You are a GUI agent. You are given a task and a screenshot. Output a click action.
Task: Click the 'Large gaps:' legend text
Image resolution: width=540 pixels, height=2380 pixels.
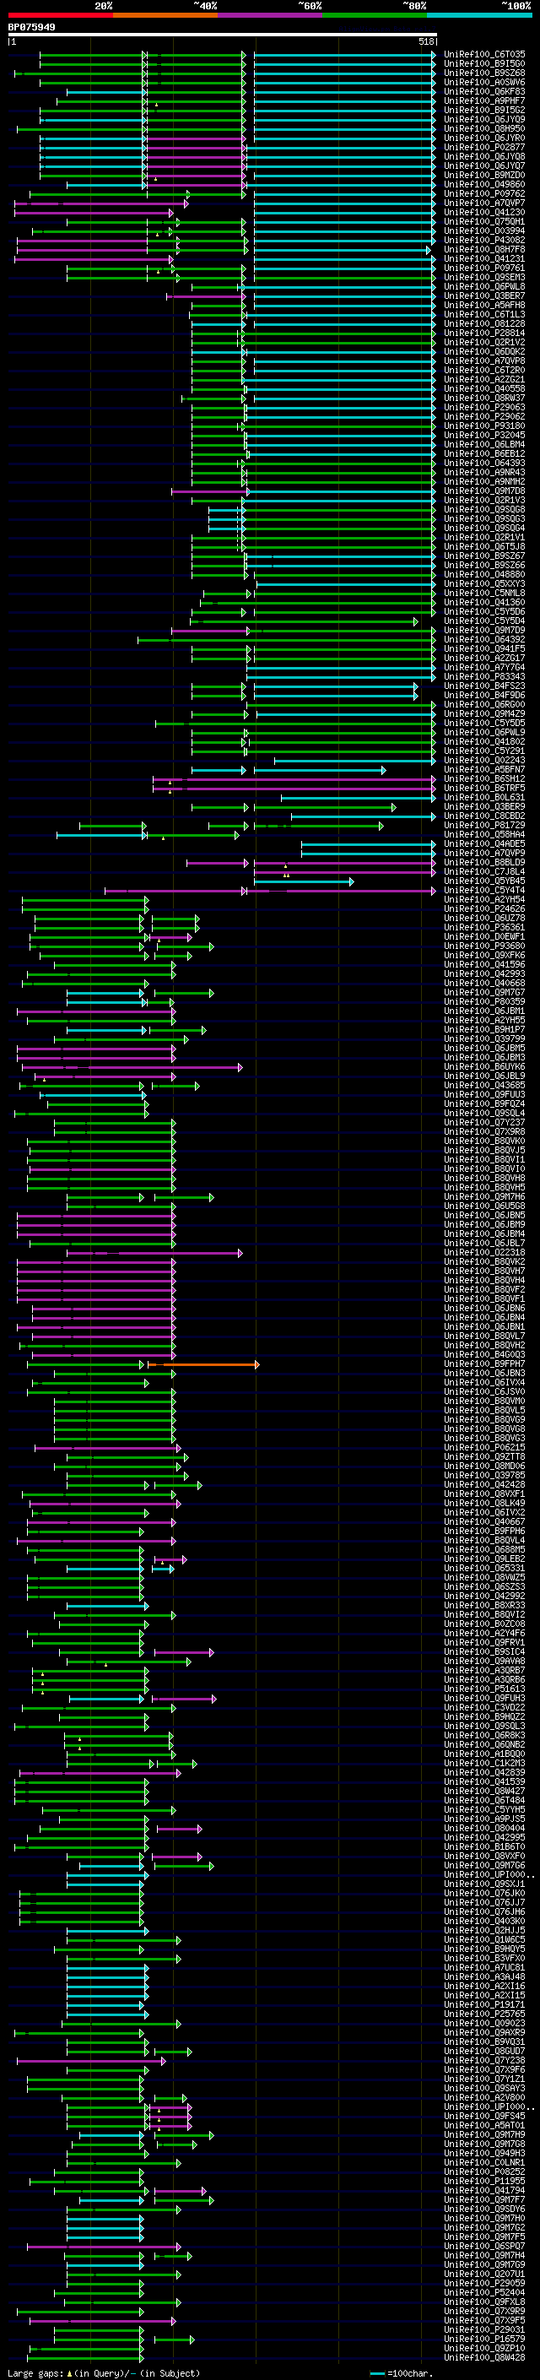(35, 2372)
